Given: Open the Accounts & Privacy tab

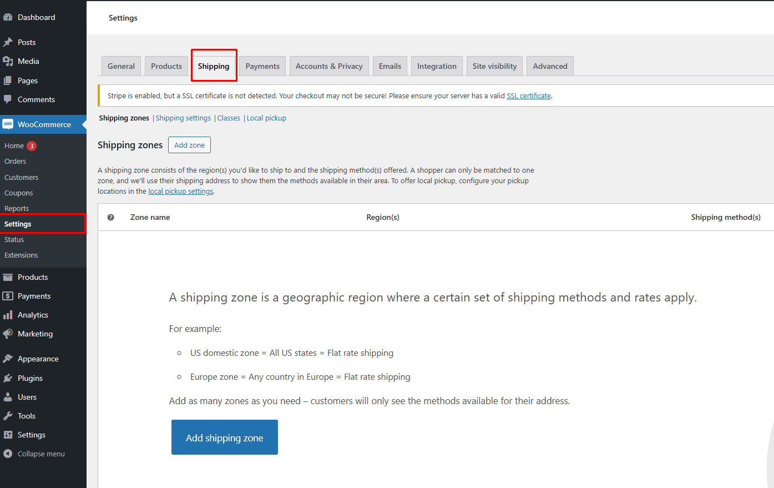Looking at the screenshot, I should pos(329,66).
